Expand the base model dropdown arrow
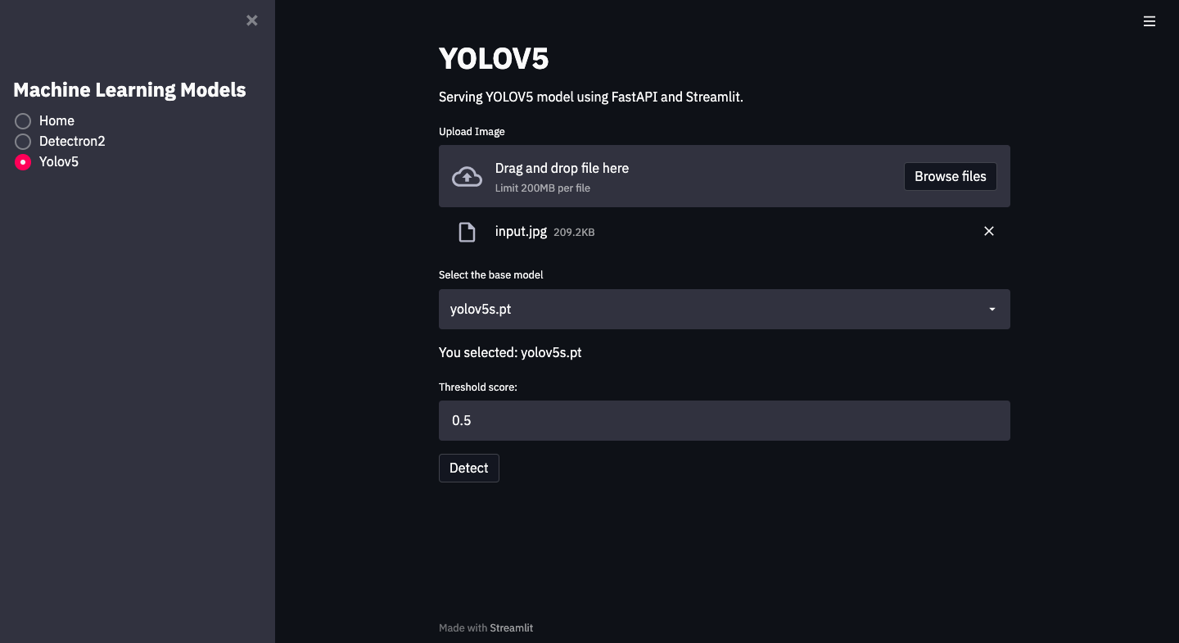This screenshot has height=643, width=1179. (x=992, y=310)
